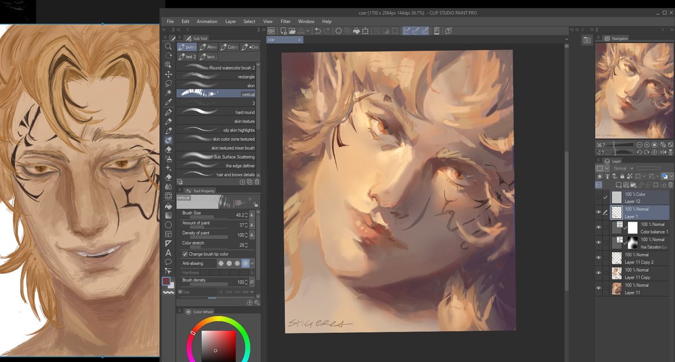The height and width of the screenshot is (362, 675).
Task: Hide Layer 11 via eye icon
Action: (598, 288)
